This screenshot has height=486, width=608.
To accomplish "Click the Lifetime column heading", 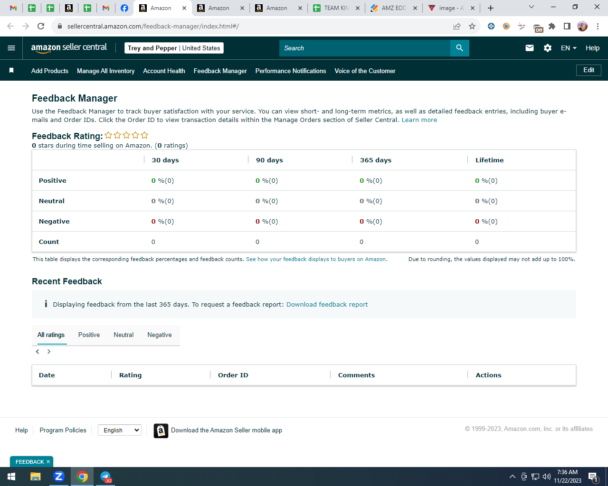I will [490, 160].
